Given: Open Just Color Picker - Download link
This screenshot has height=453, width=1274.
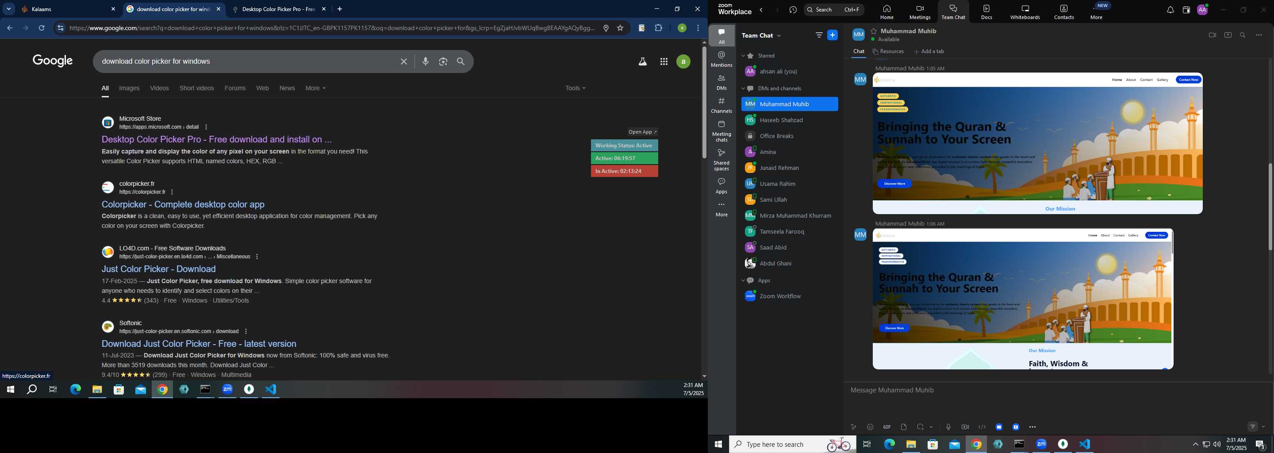Looking at the screenshot, I should pos(159,269).
